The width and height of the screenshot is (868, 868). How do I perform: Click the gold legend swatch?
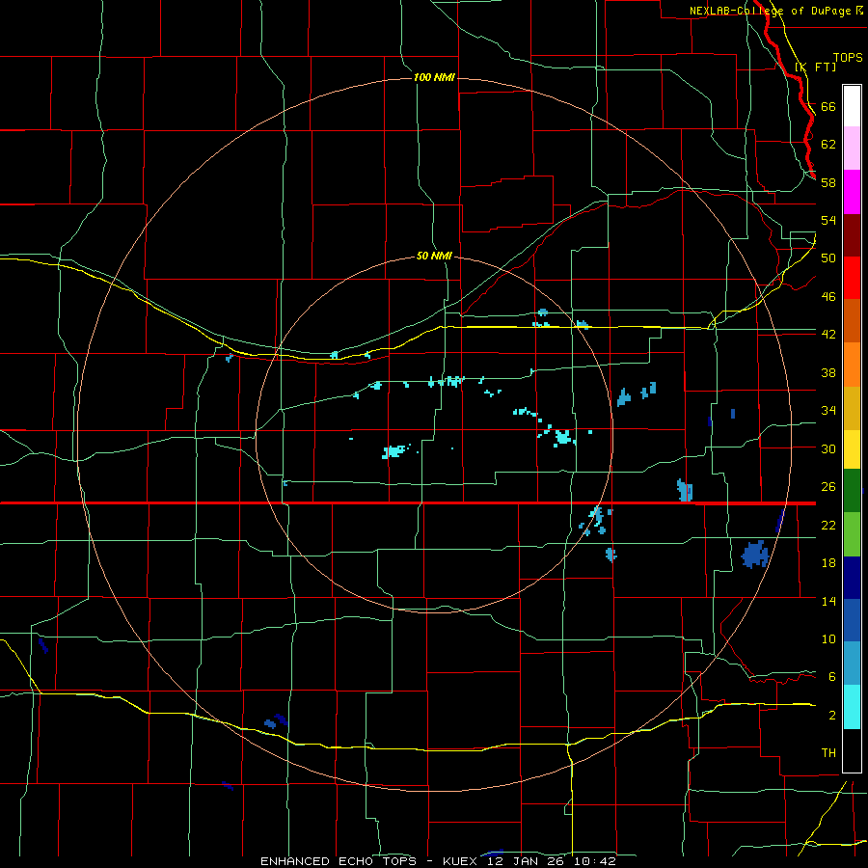click(852, 408)
